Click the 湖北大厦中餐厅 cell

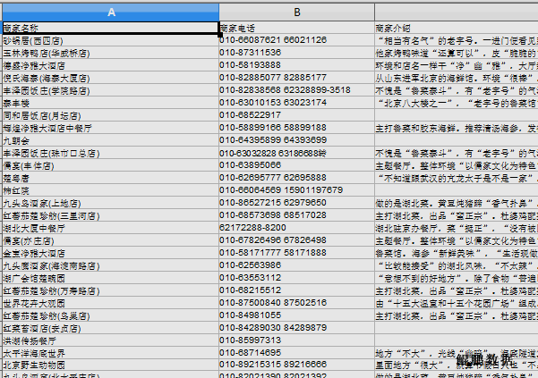[x=110, y=228]
